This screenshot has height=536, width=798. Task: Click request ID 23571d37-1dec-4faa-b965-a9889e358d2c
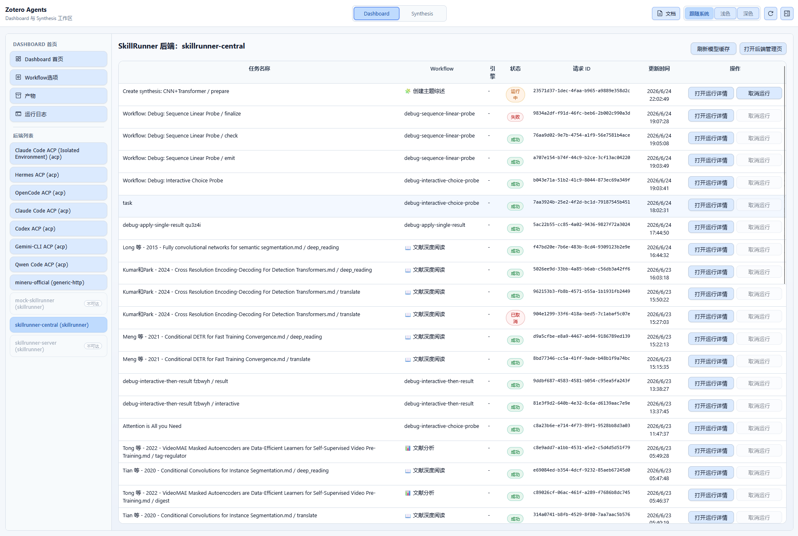(581, 91)
